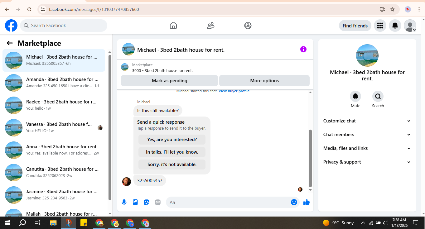425x229 pixels.
Task: Expand Privacy & support section
Action: (367, 162)
